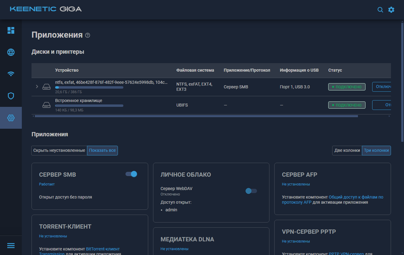Turn off the Сервер SMB toggle

[132, 174]
